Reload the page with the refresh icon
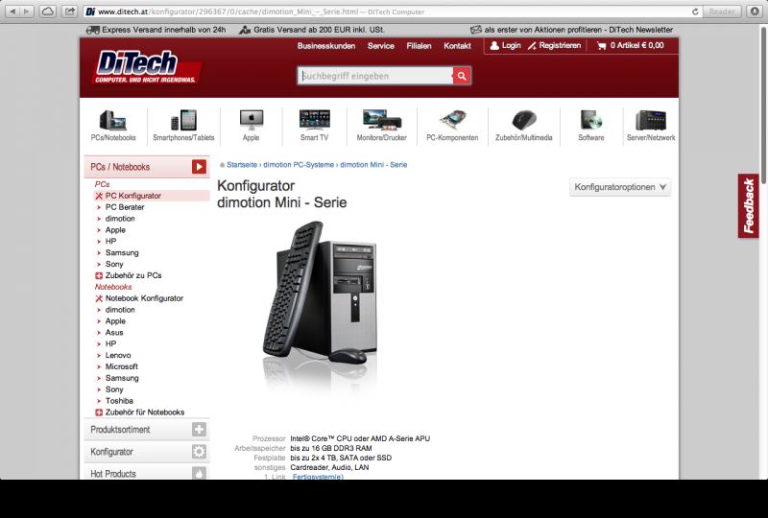The height and width of the screenshot is (518, 768). [694, 12]
